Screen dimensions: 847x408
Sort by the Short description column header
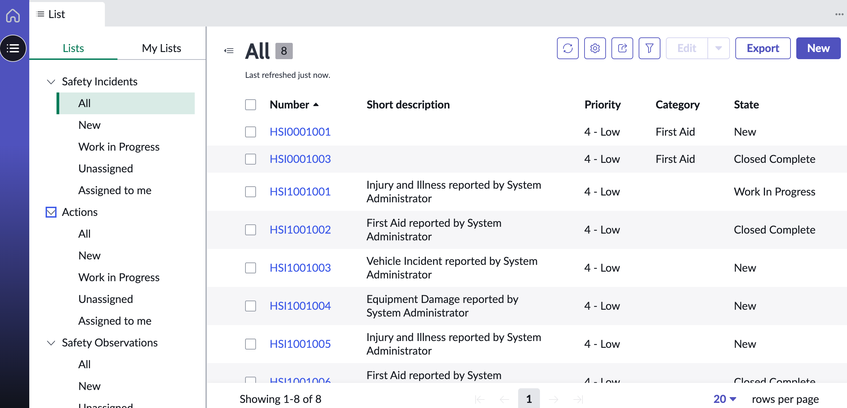pos(408,105)
